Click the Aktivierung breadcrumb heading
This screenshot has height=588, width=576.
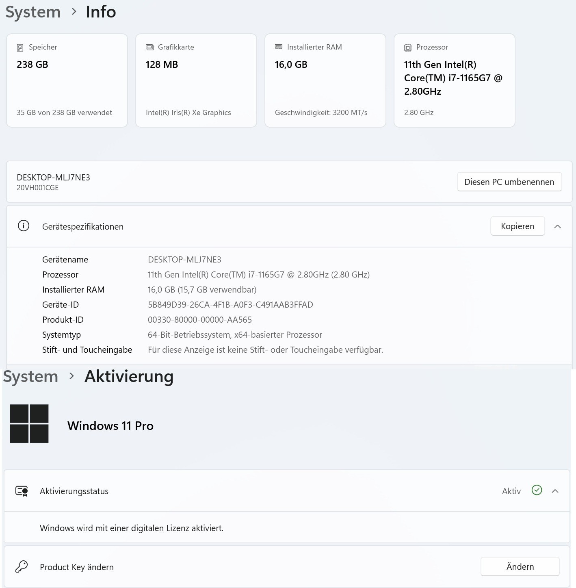coord(129,376)
